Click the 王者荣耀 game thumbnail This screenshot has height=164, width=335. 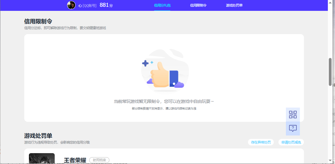click(42, 158)
